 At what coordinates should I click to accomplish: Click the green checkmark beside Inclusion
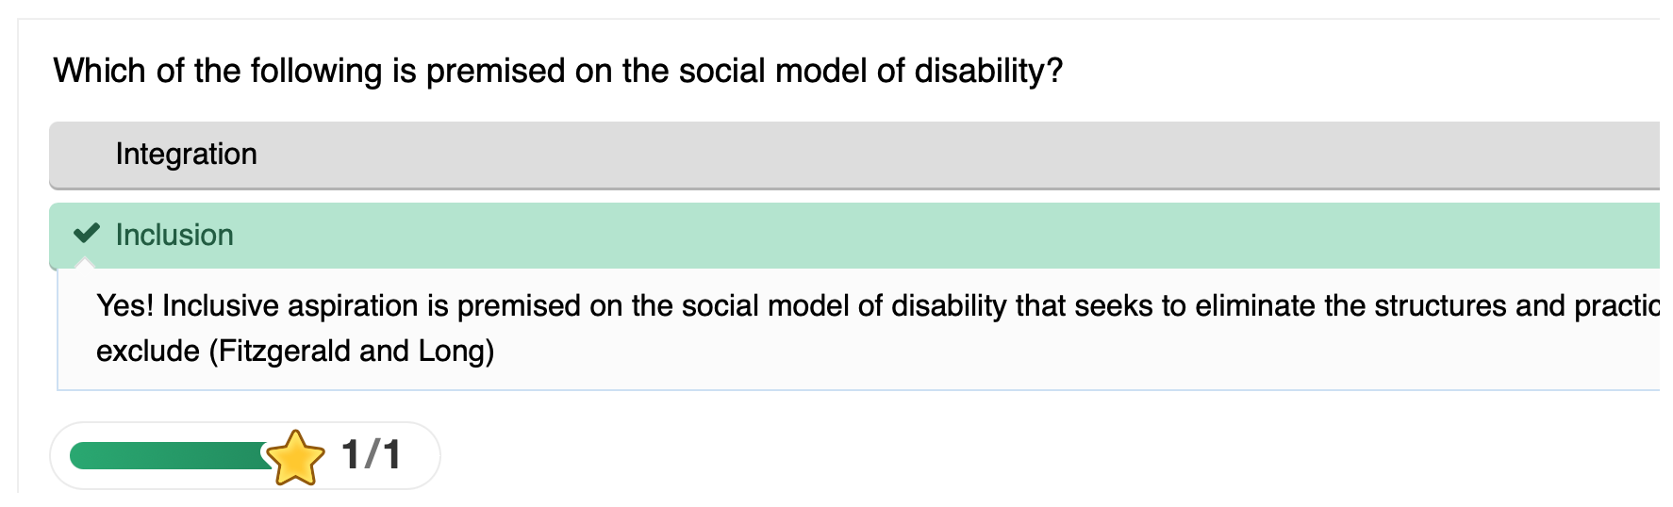tap(86, 233)
